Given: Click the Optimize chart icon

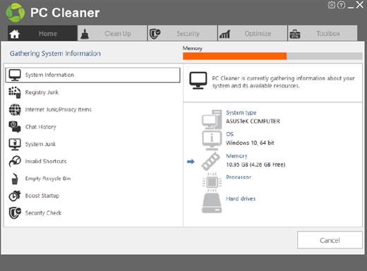Looking at the screenshot, I should (x=224, y=35).
